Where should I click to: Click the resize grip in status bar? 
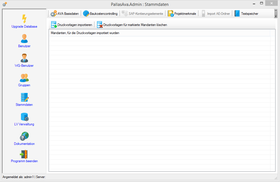point(276,178)
